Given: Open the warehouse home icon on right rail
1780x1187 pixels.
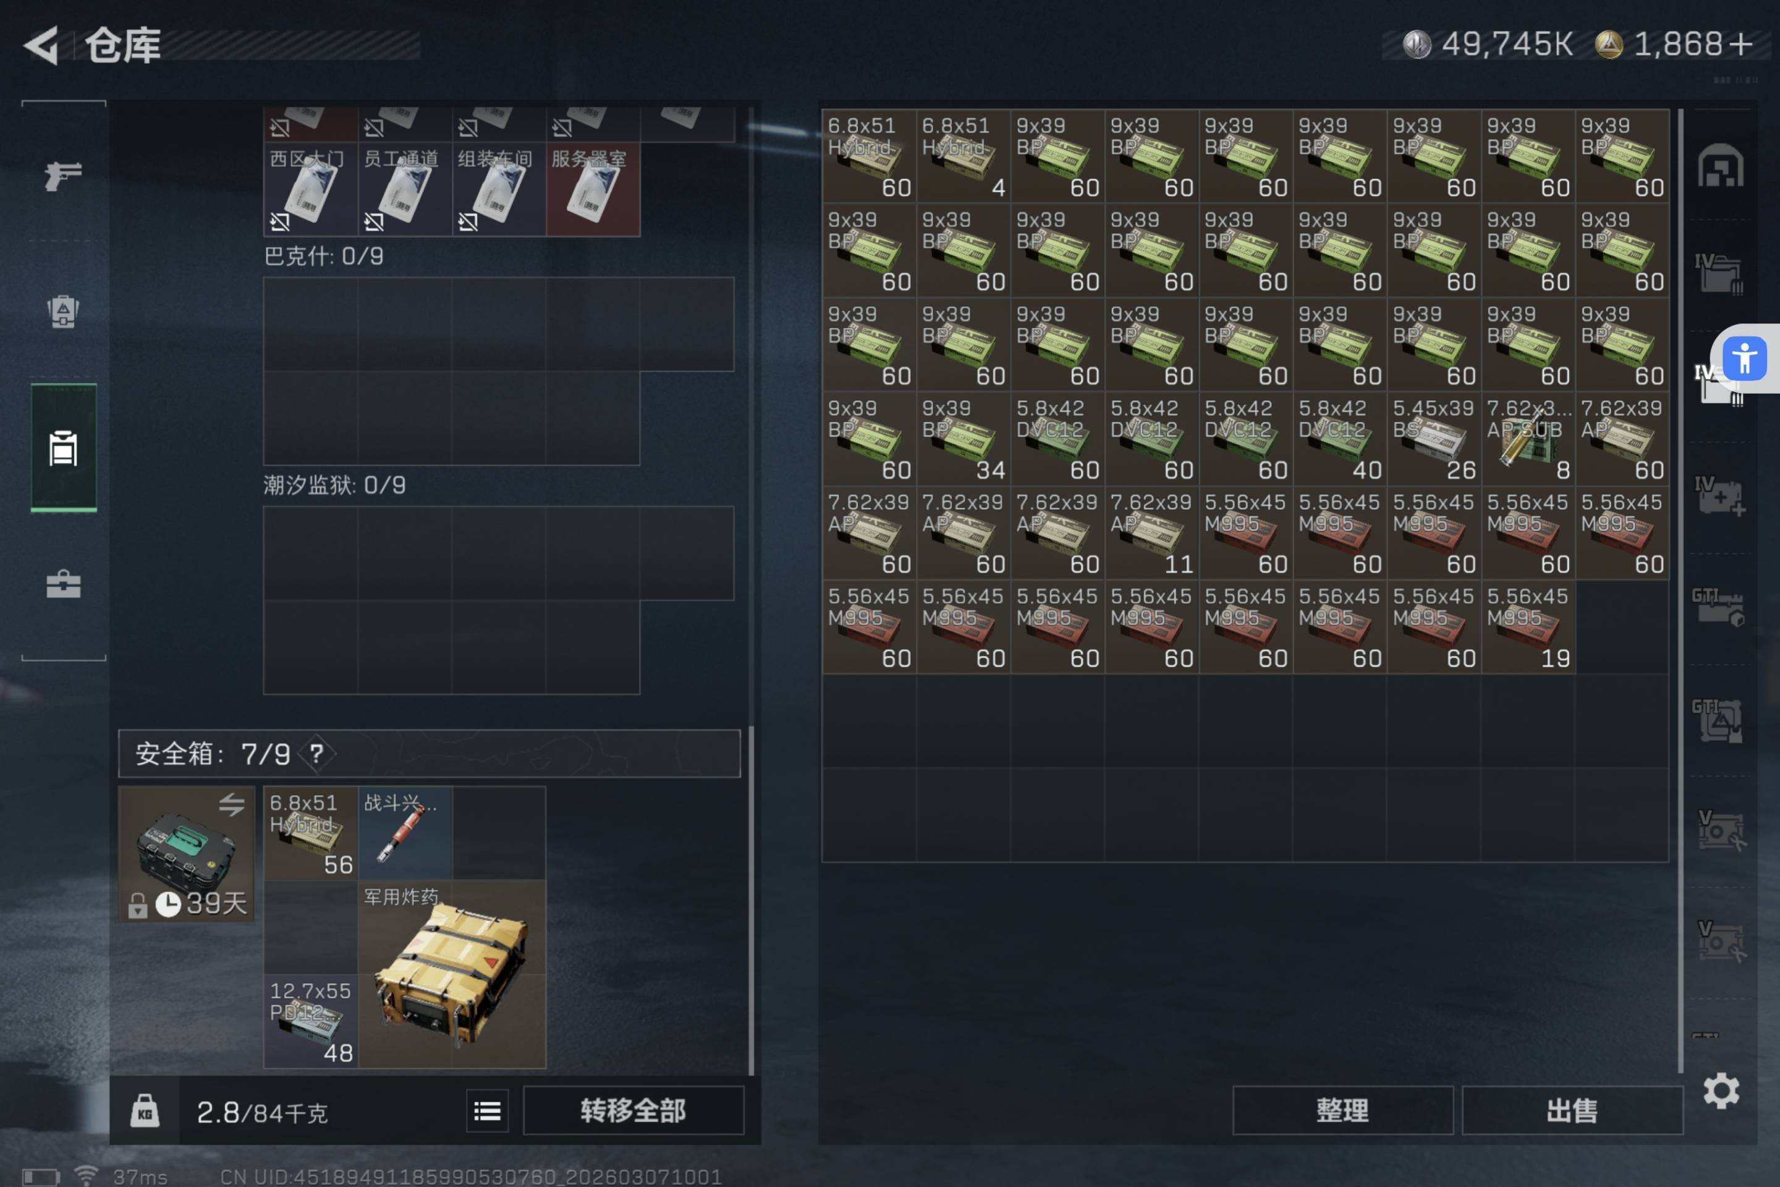Looking at the screenshot, I should click(x=1720, y=166).
